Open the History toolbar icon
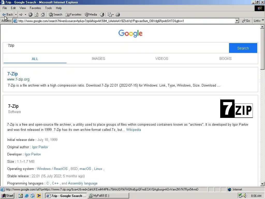This screenshot has width=265, height=199. [102, 15]
